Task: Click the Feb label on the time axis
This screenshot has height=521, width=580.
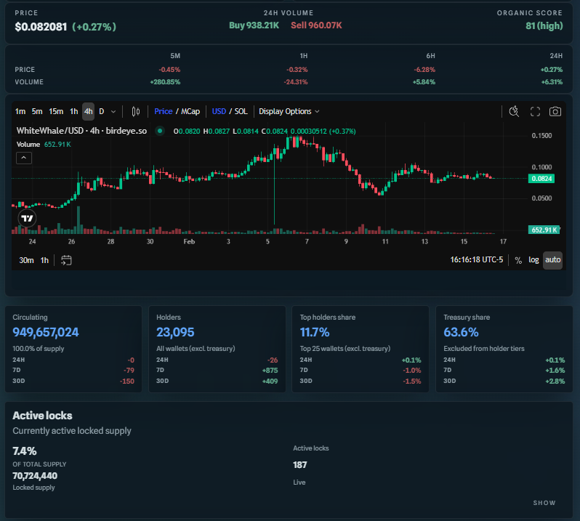Action: 189,241
